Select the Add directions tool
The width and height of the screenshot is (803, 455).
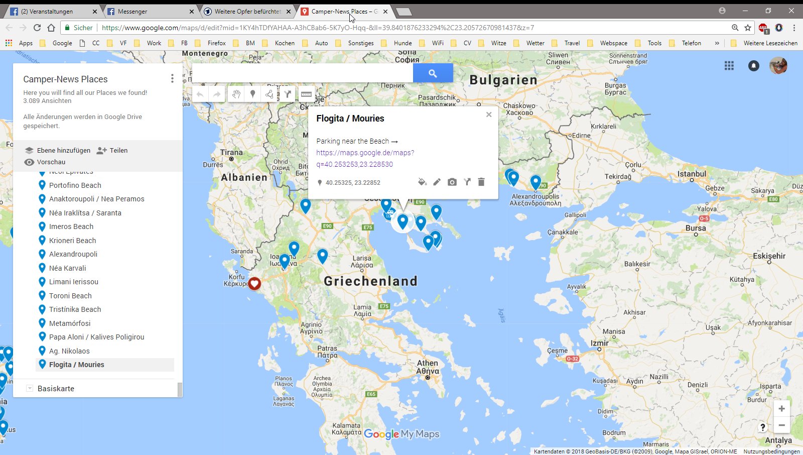(x=287, y=94)
